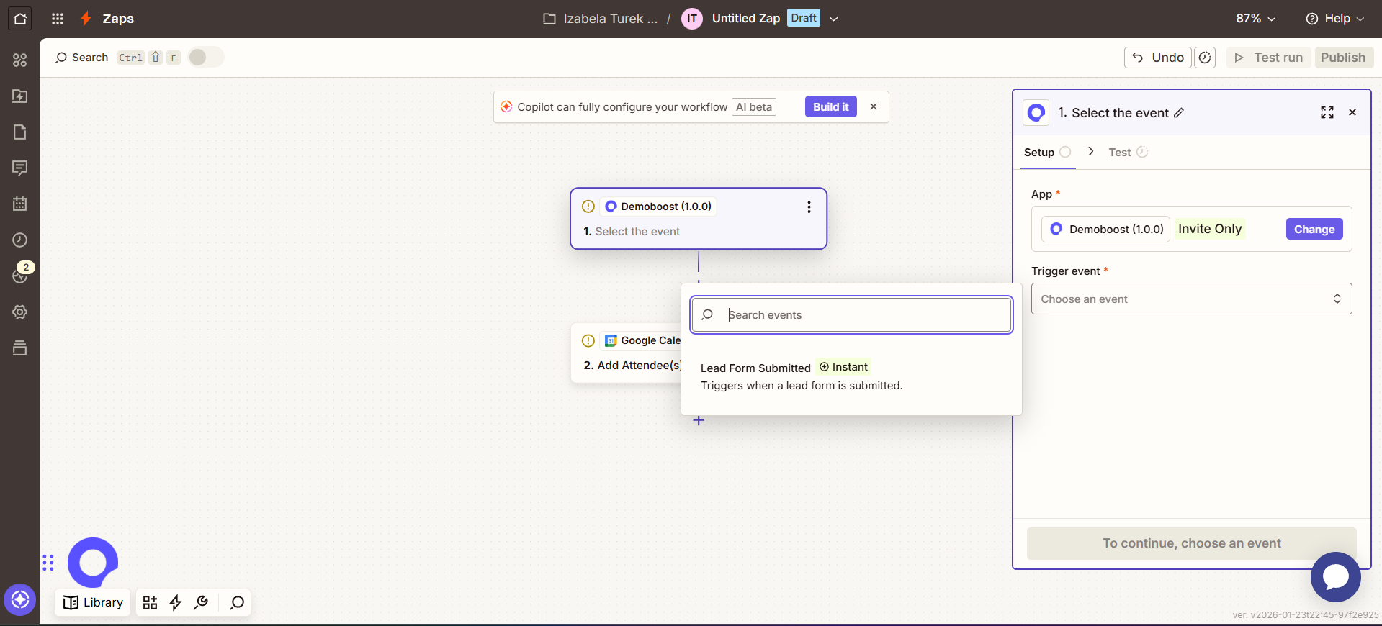This screenshot has height=626, width=1382.
Task: Click the Undo button
Action: (x=1158, y=58)
